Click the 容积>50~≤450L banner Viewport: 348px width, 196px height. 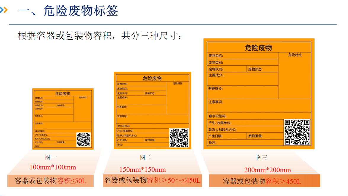tap(152, 180)
